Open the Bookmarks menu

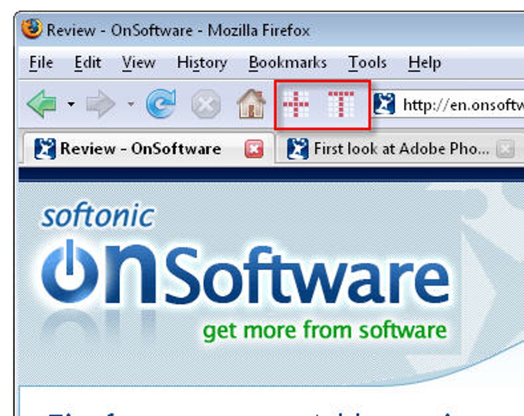point(287,63)
